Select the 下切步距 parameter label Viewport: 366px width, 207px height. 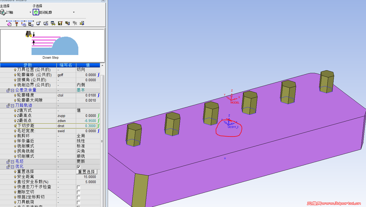pyautogui.click(x=26, y=126)
